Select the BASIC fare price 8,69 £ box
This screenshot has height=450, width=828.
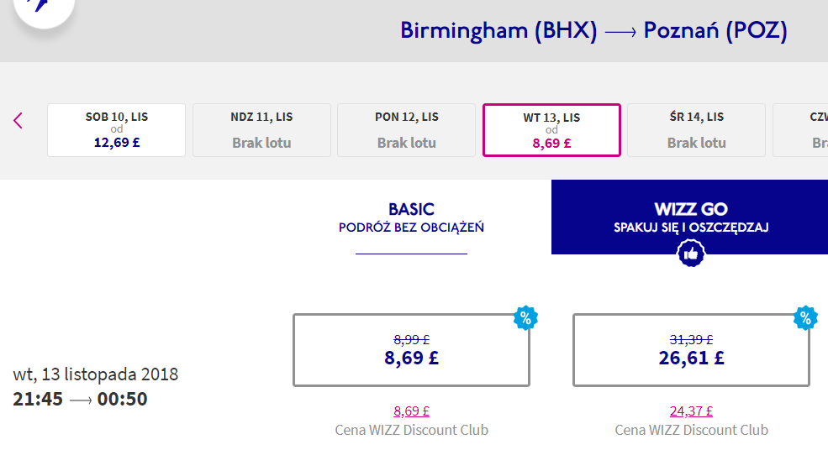click(411, 350)
